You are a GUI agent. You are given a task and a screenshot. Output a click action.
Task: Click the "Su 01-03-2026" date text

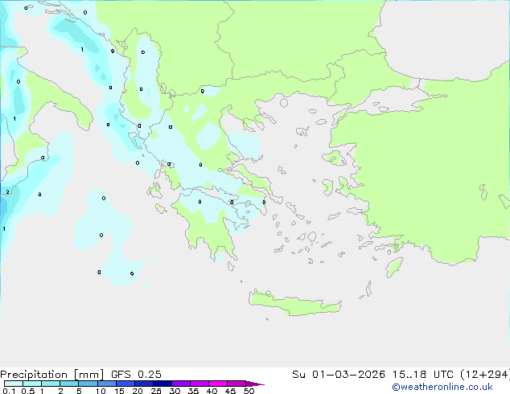339,374
